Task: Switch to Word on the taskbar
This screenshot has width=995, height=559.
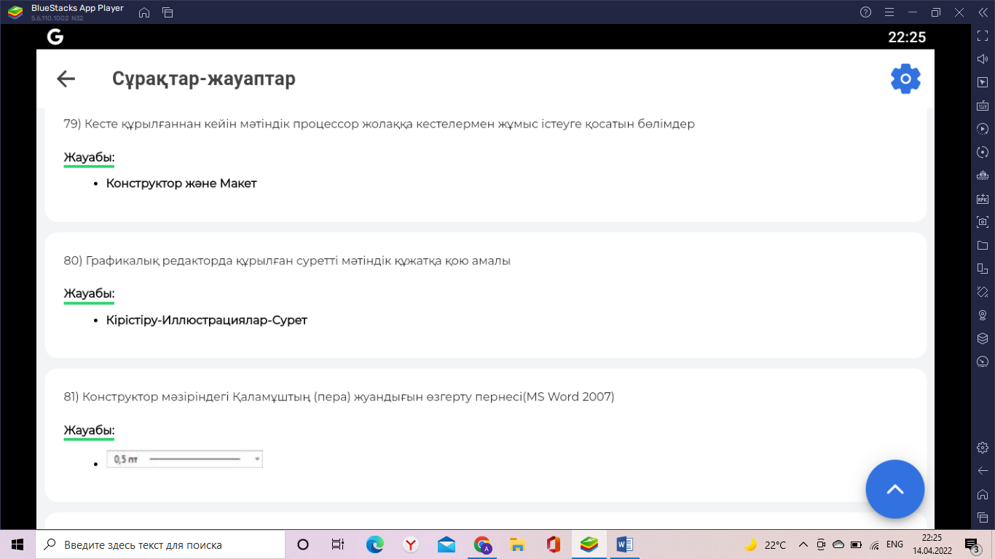Action: coord(625,544)
